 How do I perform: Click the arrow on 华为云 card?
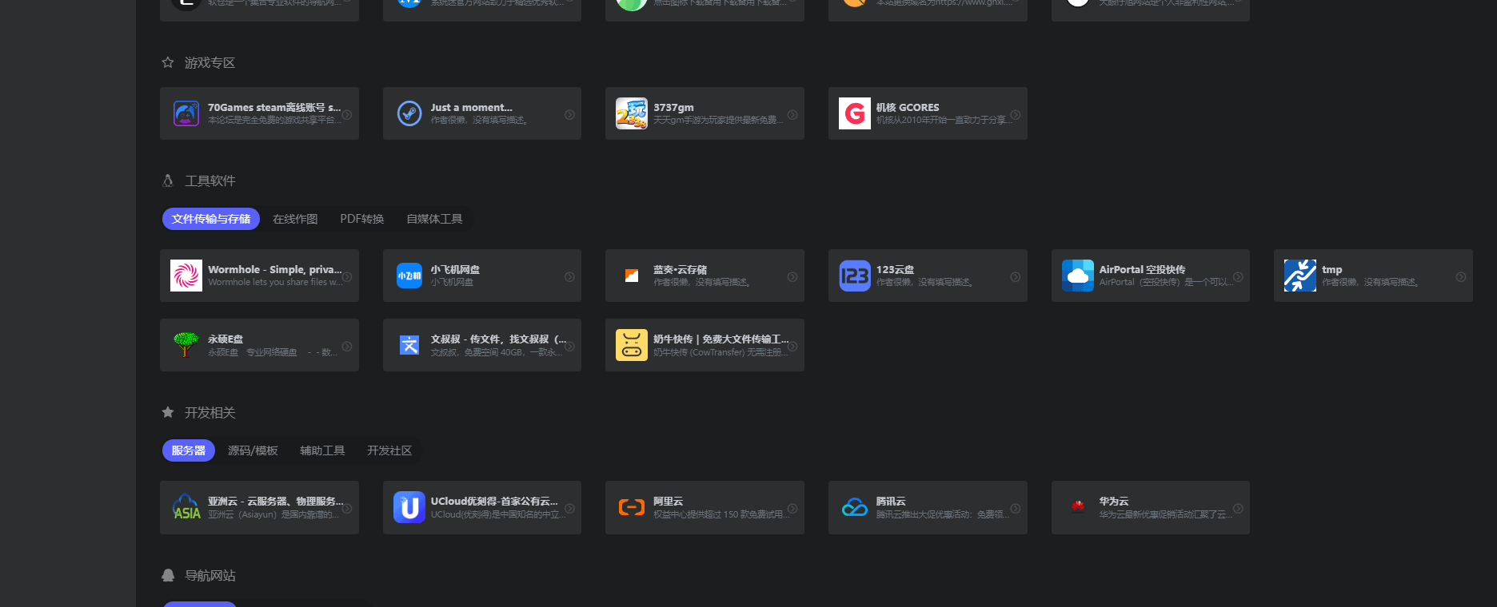coord(1238,508)
